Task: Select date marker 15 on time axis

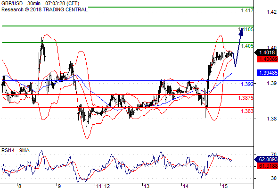Action: pos(225,186)
